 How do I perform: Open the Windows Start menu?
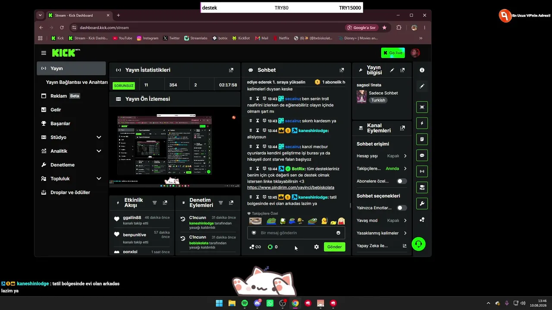click(x=219, y=303)
